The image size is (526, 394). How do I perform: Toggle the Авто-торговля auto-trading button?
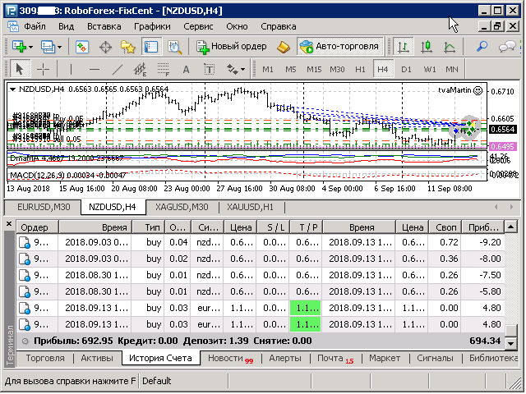pos(339,46)
